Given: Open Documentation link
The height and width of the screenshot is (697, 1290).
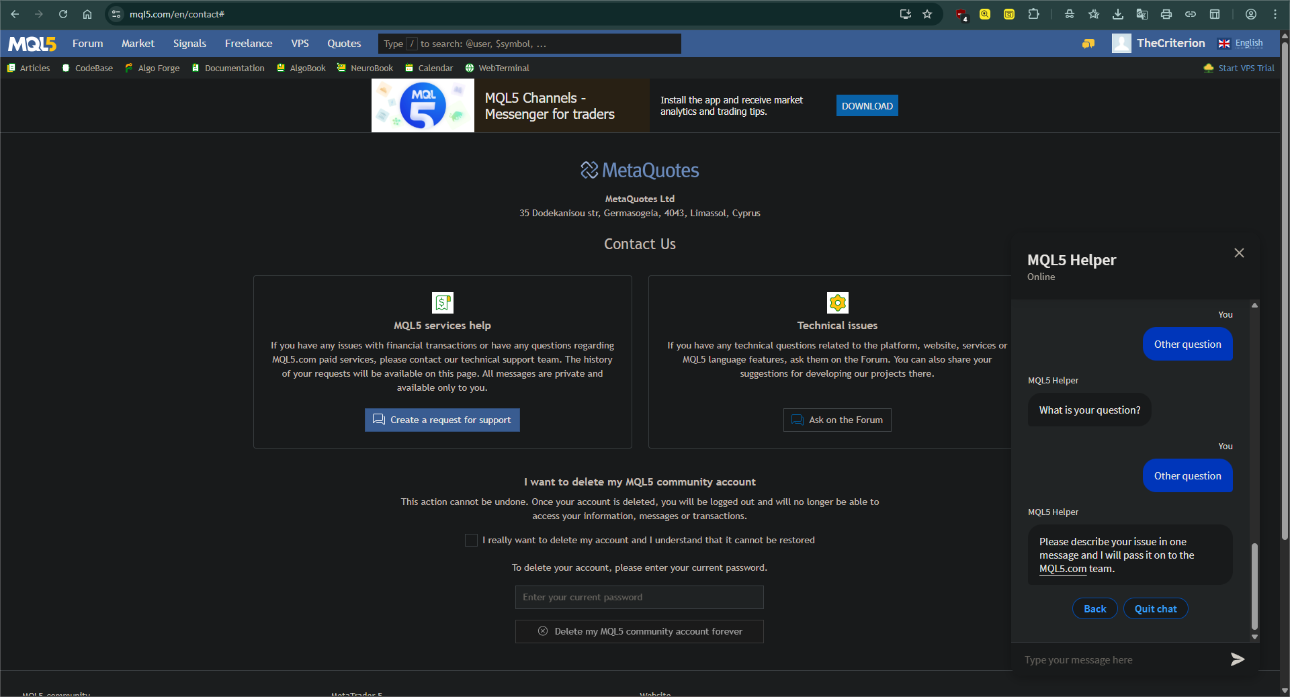Looking at the screenshot, I should pyautogui.click(x=228, y=68).
